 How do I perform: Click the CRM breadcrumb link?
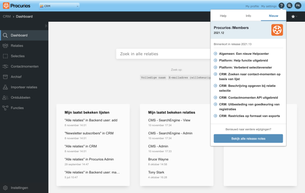click(x=7, y=17)
